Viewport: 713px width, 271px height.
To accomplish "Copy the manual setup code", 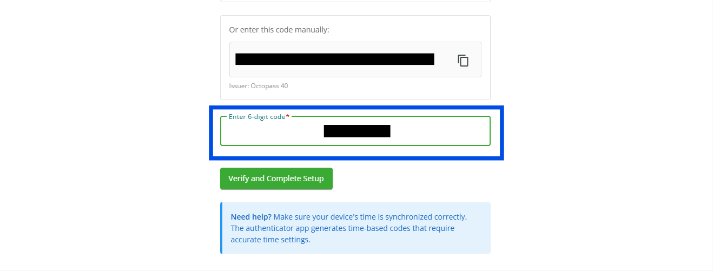I will (463, 60).
